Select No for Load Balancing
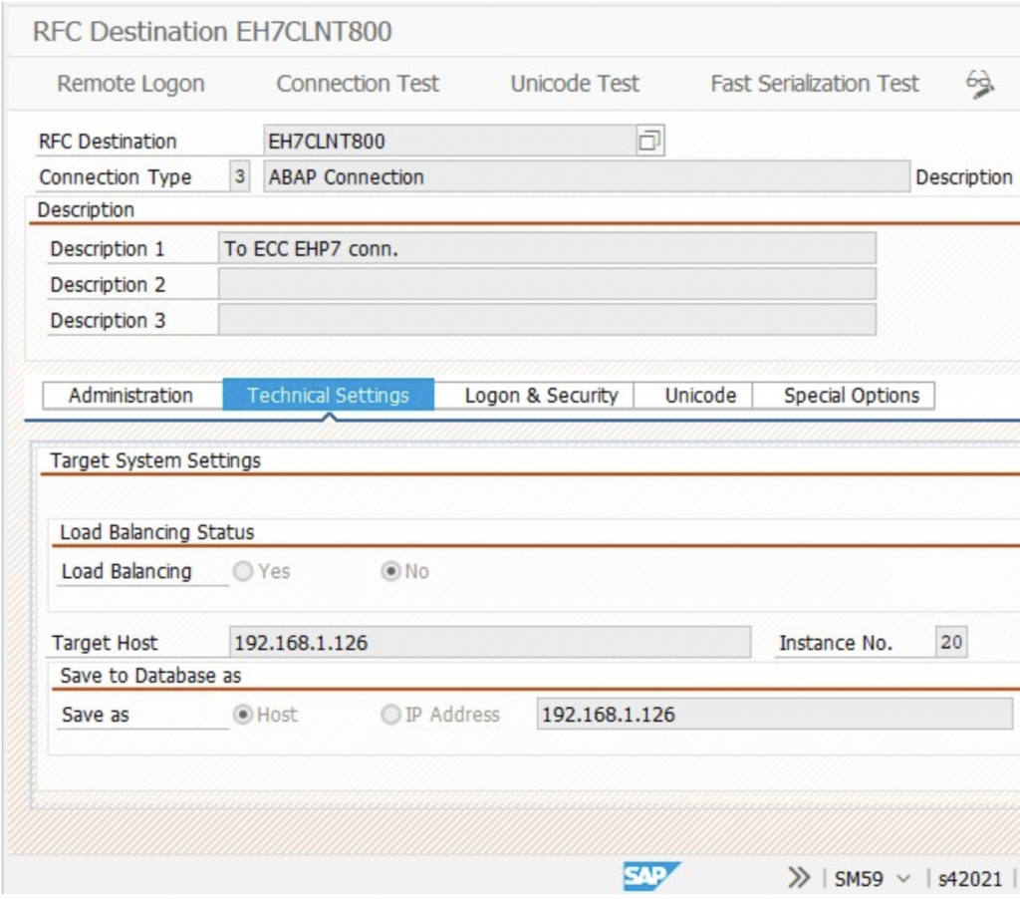 click(391, 572)
